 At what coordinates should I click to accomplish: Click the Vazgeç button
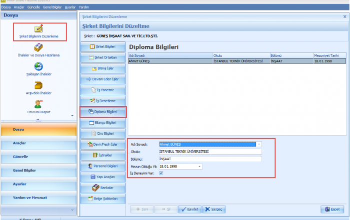tap(214, 210)
